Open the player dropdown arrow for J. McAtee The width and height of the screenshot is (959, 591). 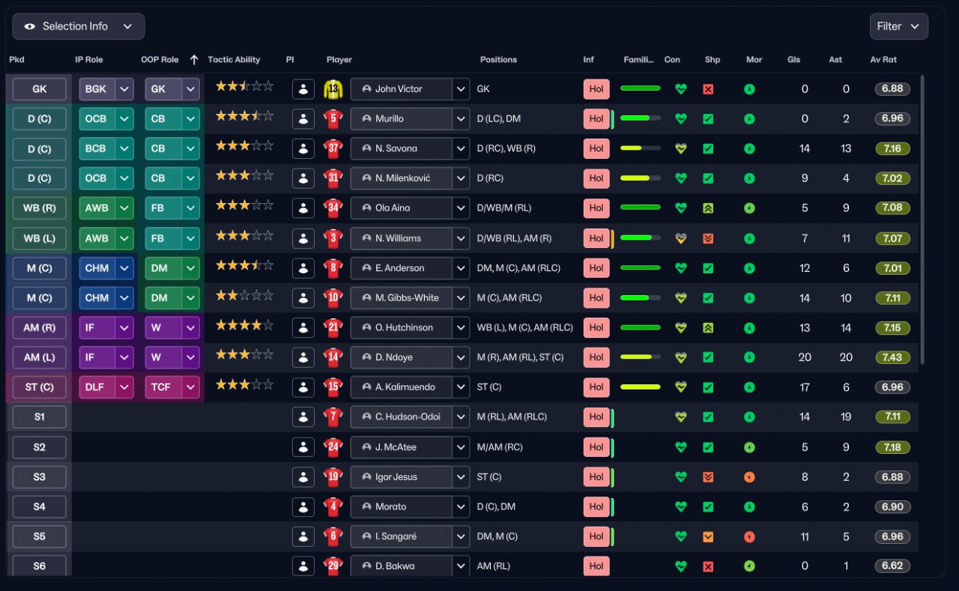[x=461, y=447]
